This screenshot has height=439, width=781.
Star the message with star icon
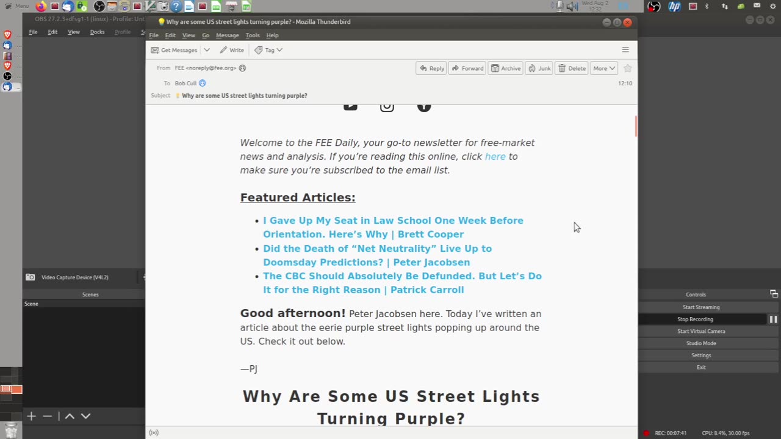pyautogui.click(x=627, y=68)
